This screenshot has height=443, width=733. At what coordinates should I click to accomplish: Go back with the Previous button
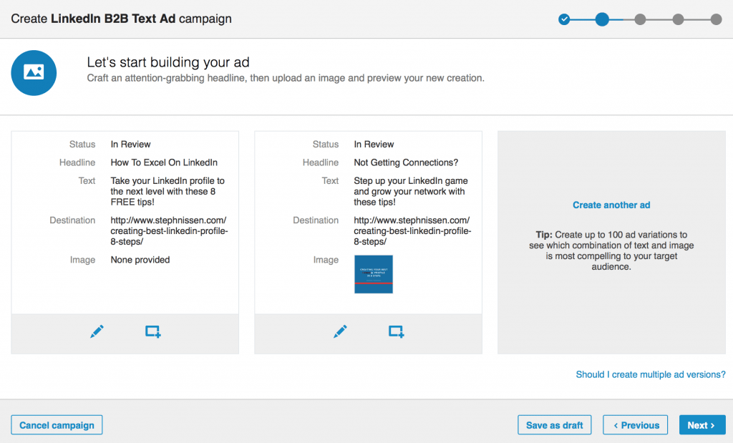[636, 425]
